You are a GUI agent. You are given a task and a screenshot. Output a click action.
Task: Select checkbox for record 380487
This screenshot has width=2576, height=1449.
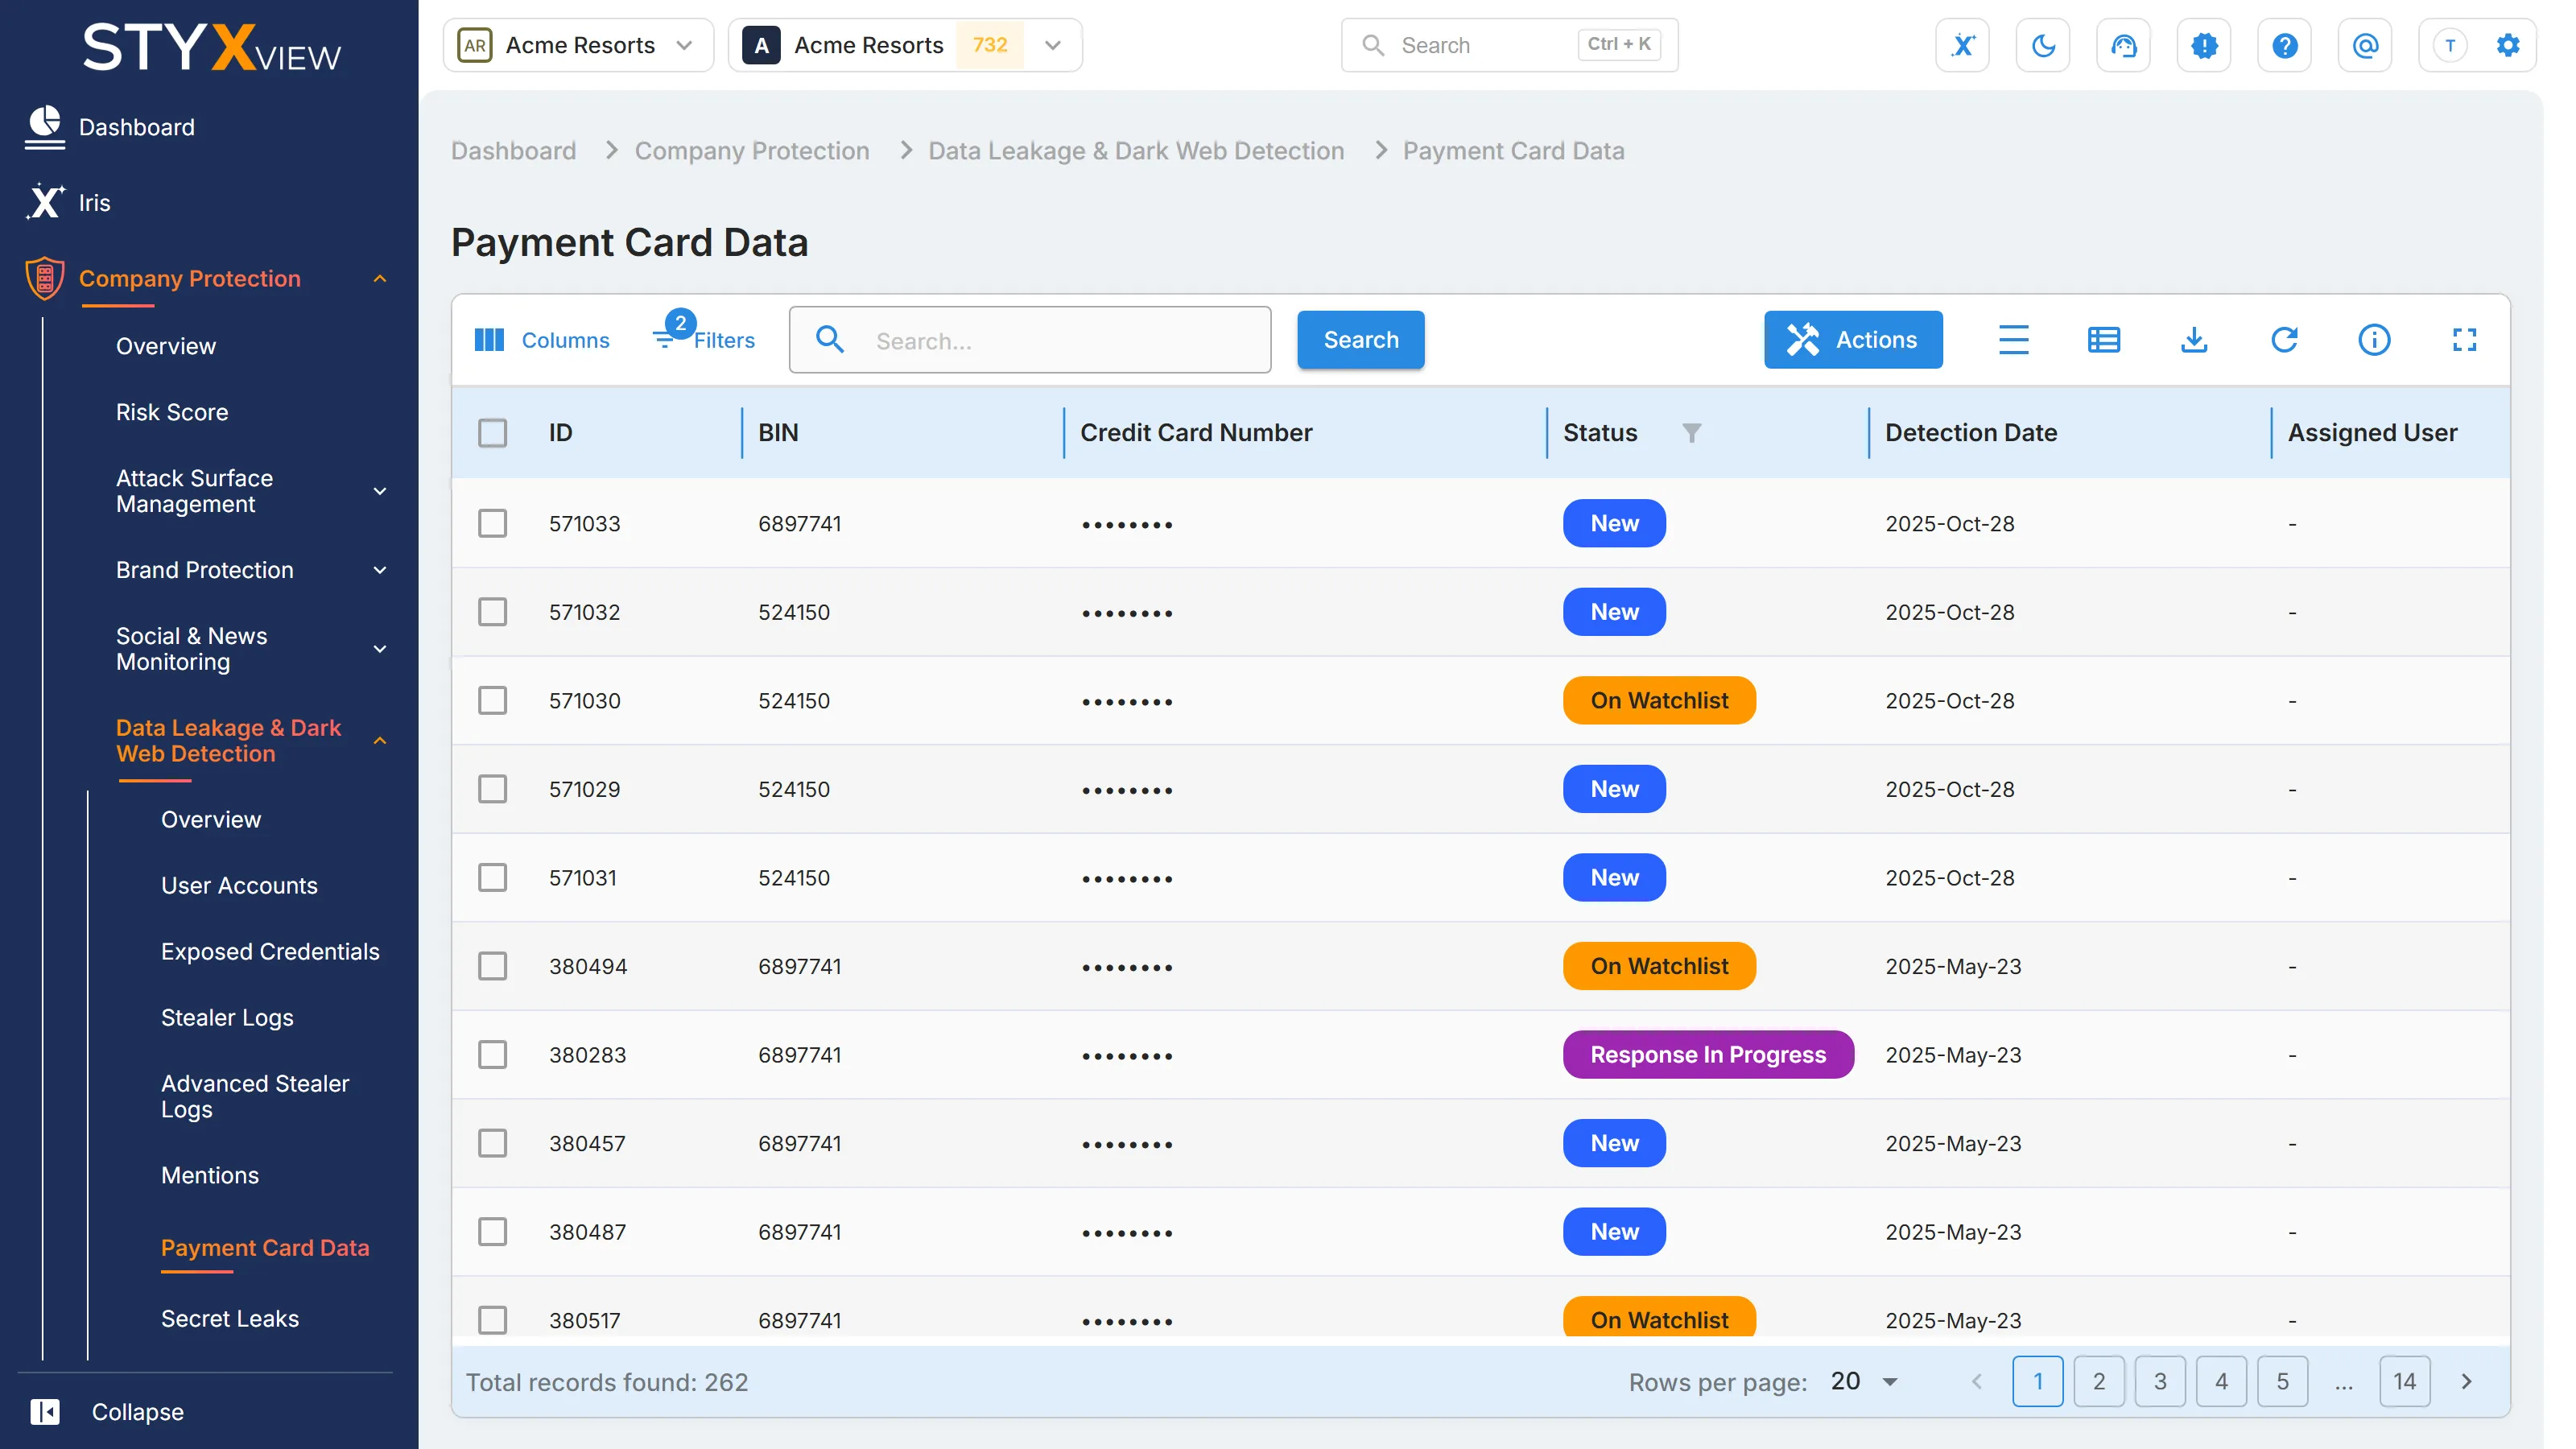(492, 1231)
